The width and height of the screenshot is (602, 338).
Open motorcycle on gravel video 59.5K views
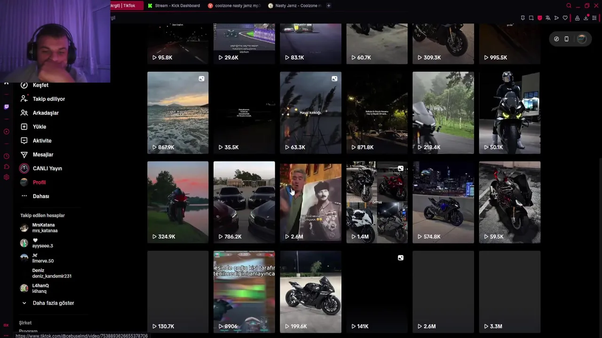[x=509, y=202]
